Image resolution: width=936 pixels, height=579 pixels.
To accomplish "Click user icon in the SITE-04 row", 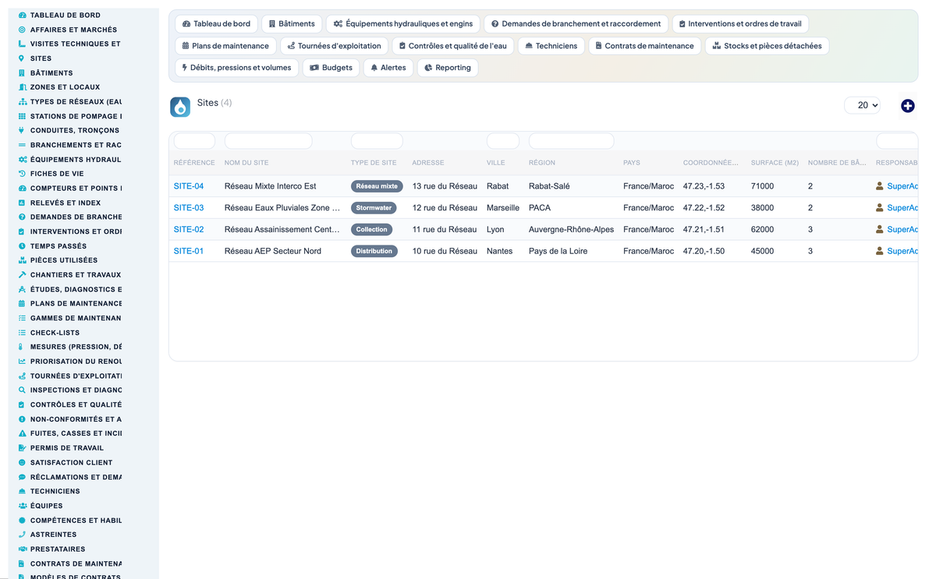I will [880, 186].
